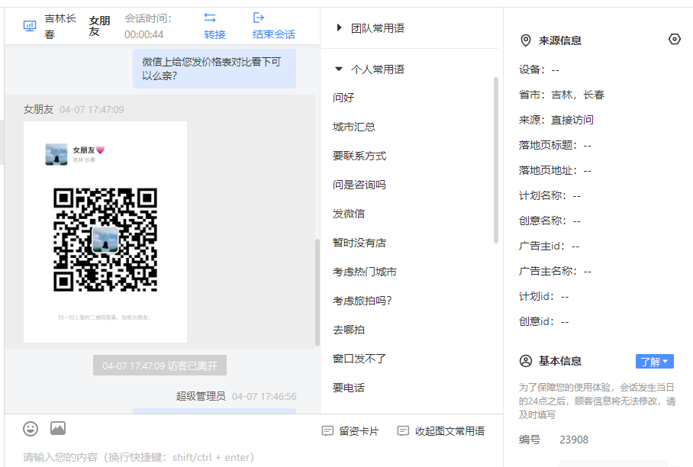Select the 发微信 quick phrase
The height and width of the screenshot is (467, 693).
click(349, 214)
